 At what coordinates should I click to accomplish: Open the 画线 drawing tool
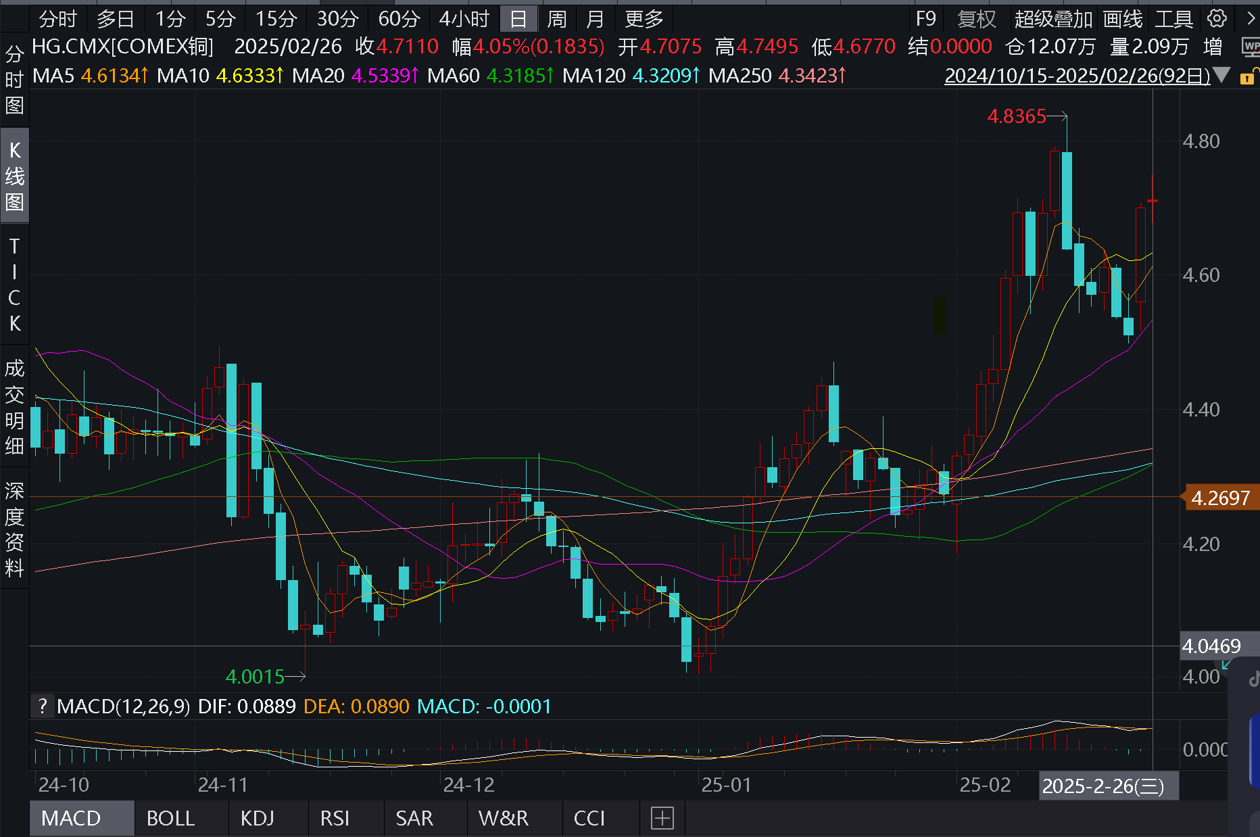click(1122, 19)
